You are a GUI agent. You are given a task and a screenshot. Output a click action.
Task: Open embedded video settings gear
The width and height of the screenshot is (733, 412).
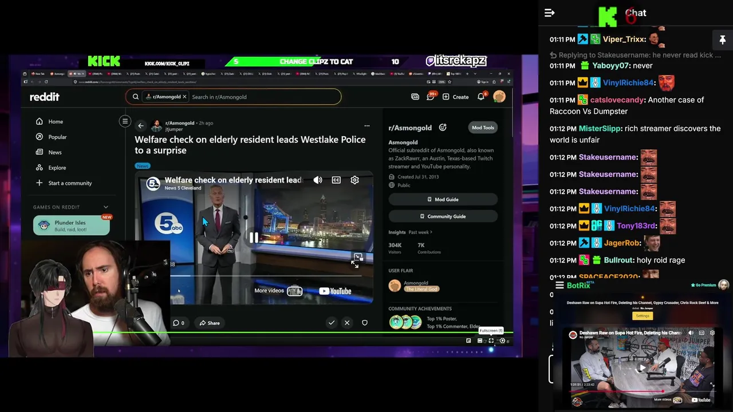[x=354, y=180]
